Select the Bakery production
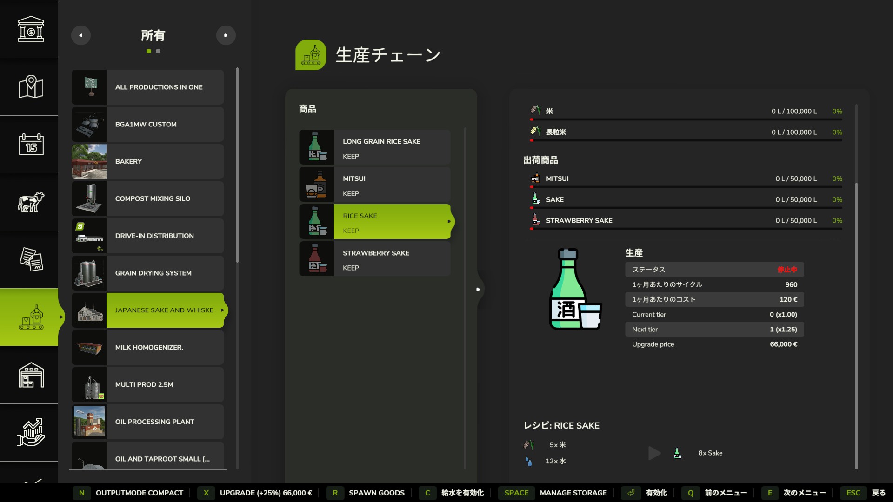This screenshot has width=893, height=502. point(147,161)
